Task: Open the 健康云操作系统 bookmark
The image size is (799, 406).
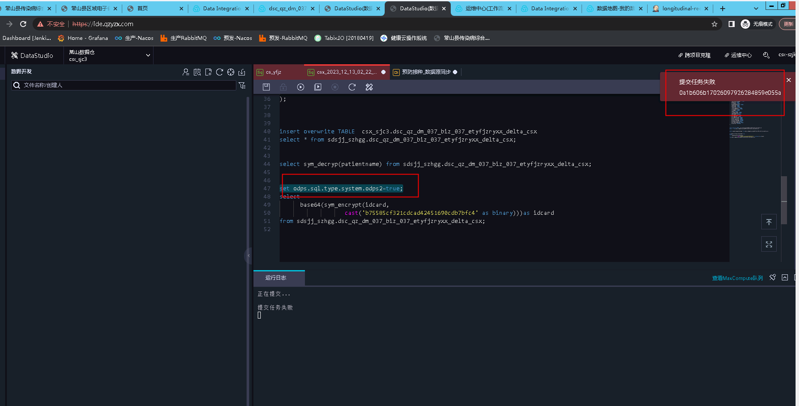Action: pyautogui.click(x=404, y=38)
